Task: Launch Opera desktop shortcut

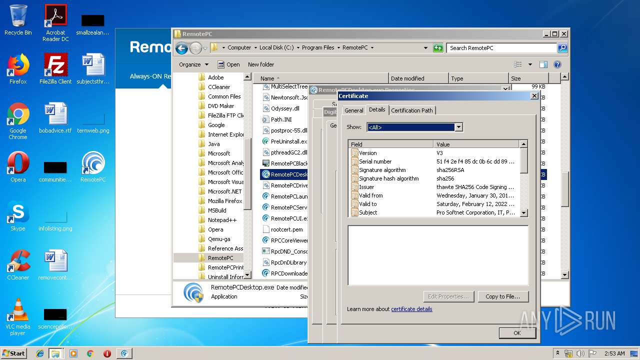Action: 18,166
